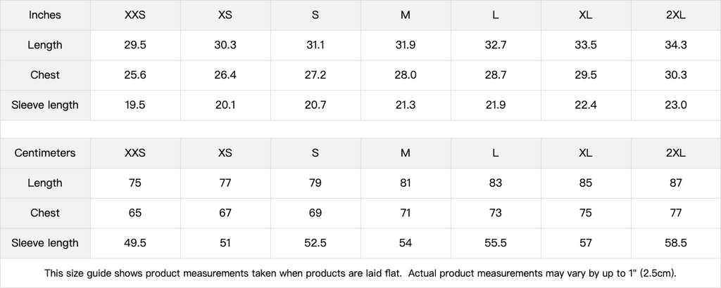Click the size guide disclaimer text
The width and height of the screenshot is (721, 288).
pos(360,274)
